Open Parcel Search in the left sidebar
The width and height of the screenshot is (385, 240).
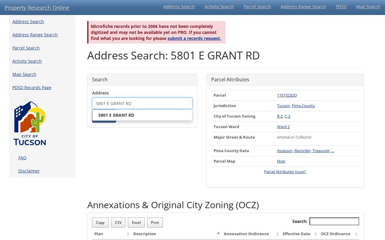(x=26, y=48)
